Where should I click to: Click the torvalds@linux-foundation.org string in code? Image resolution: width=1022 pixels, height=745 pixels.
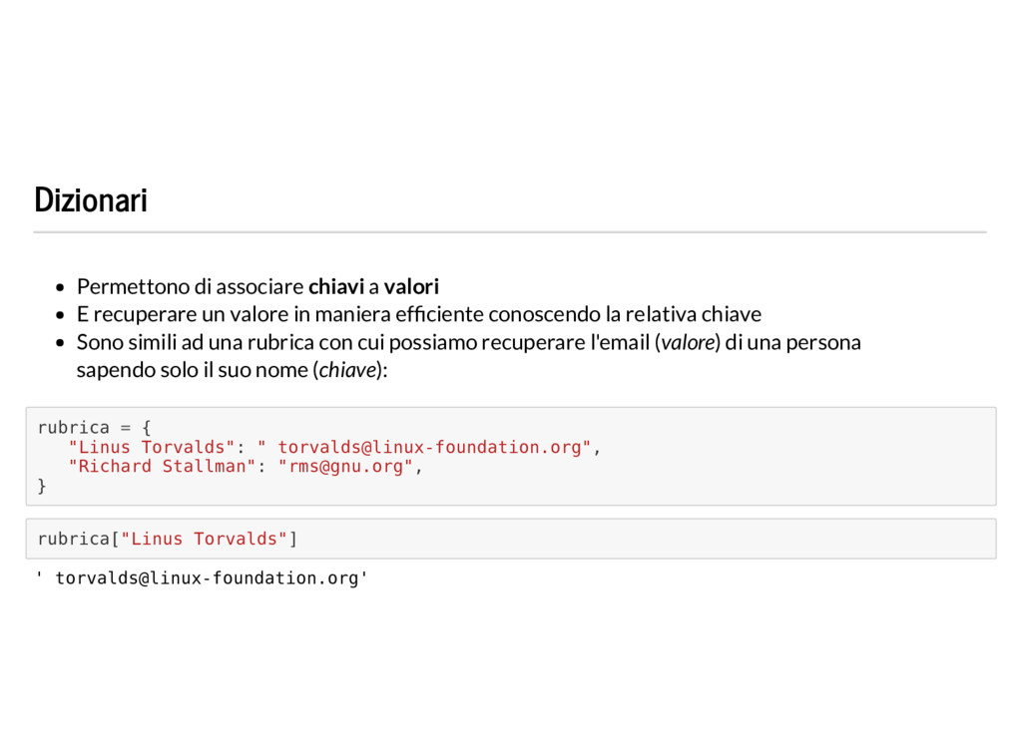coord(424,448)
